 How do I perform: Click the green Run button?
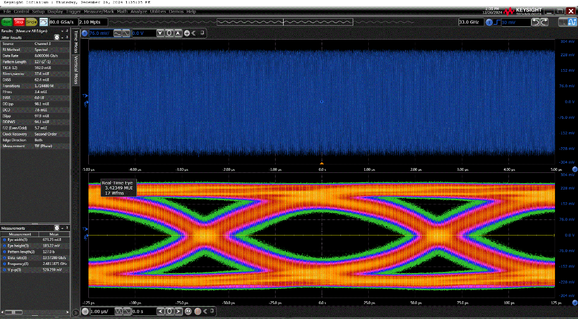pos(6,22)
